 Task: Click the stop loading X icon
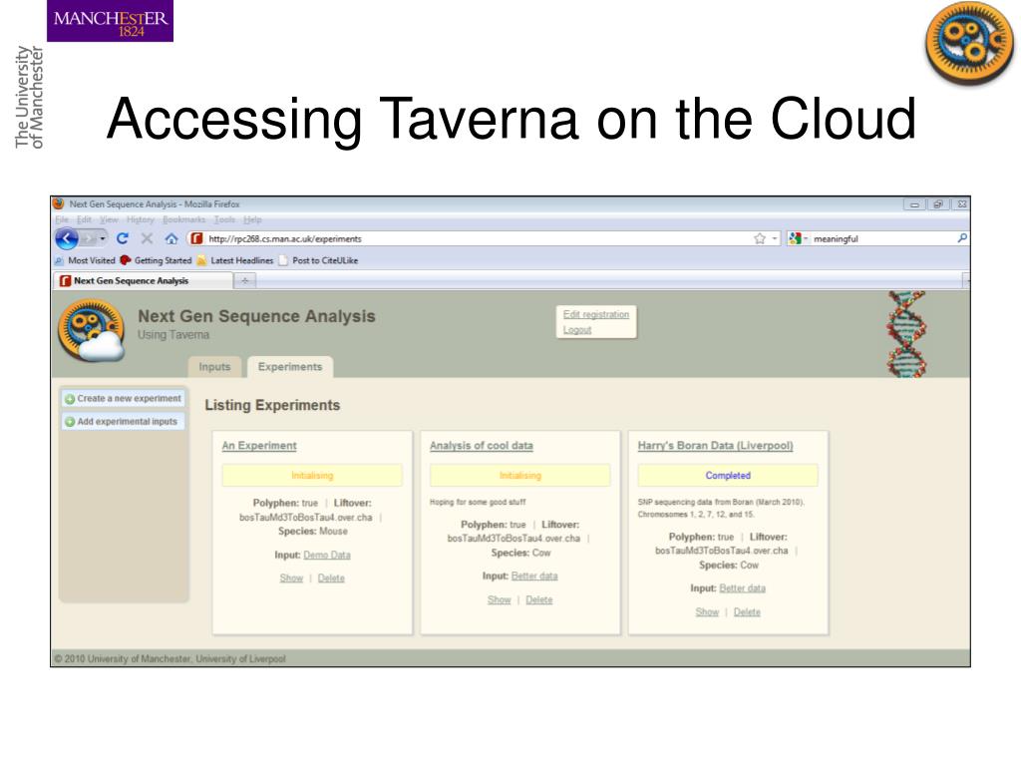[x=148, y=239]
